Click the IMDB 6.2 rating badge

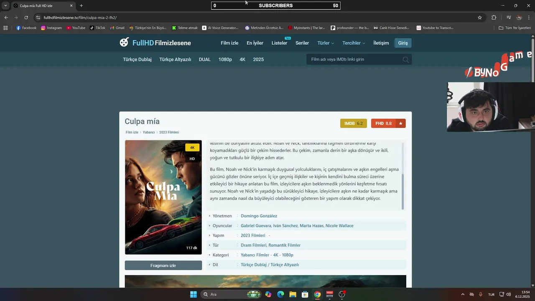point(354,123)
